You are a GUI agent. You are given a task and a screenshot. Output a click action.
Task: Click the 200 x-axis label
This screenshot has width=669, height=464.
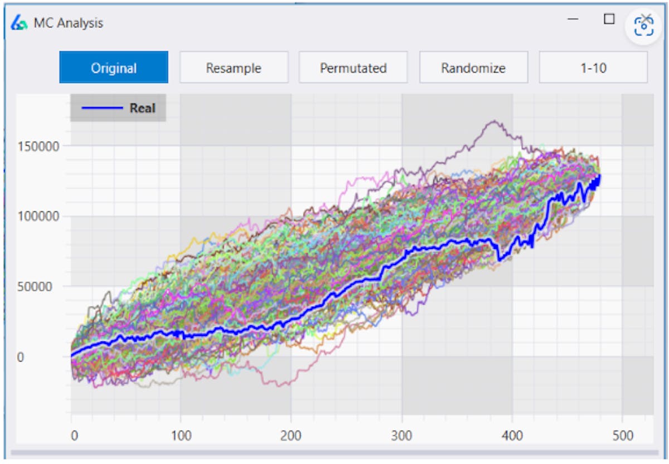(x=290, y=435)
